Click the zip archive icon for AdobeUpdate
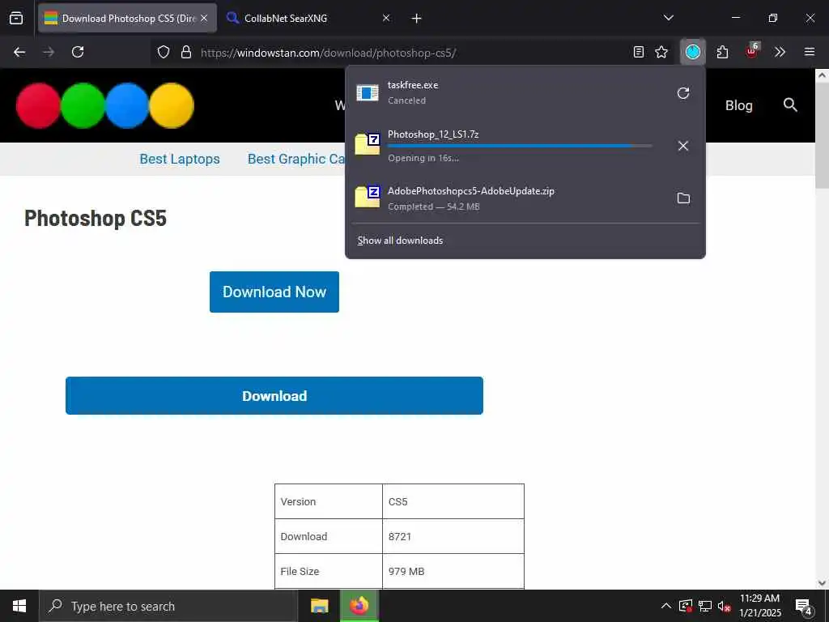Viewport: 829px width, 622px height. [x=368, y=197]
